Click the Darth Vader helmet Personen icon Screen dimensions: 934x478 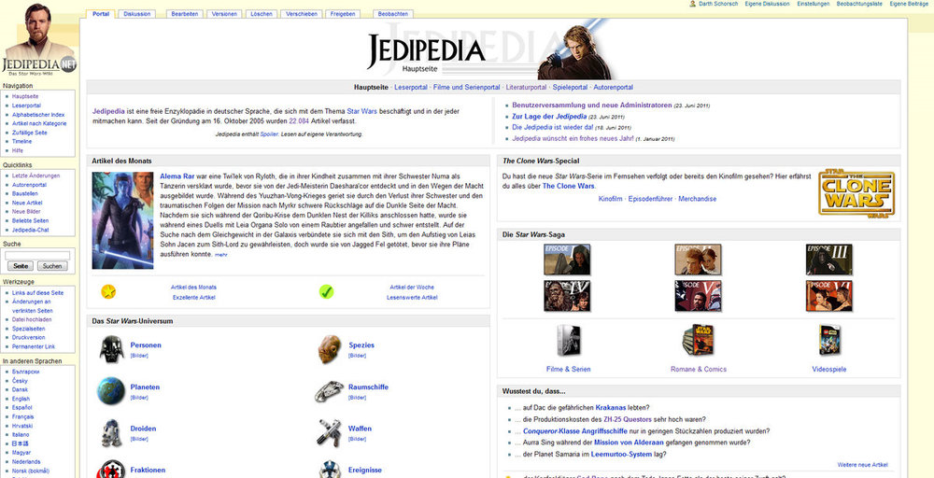point(111,349)
